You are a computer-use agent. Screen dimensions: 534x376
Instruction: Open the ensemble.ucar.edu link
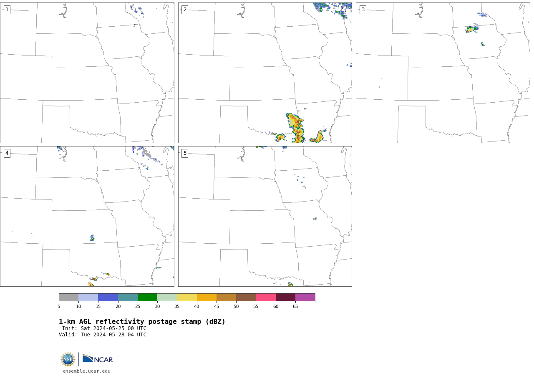click(x=87, y=371)
